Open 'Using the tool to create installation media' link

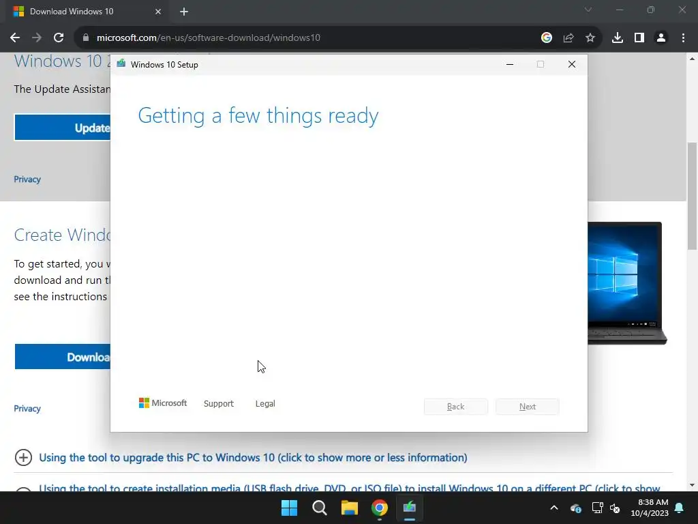coord(350,488)
